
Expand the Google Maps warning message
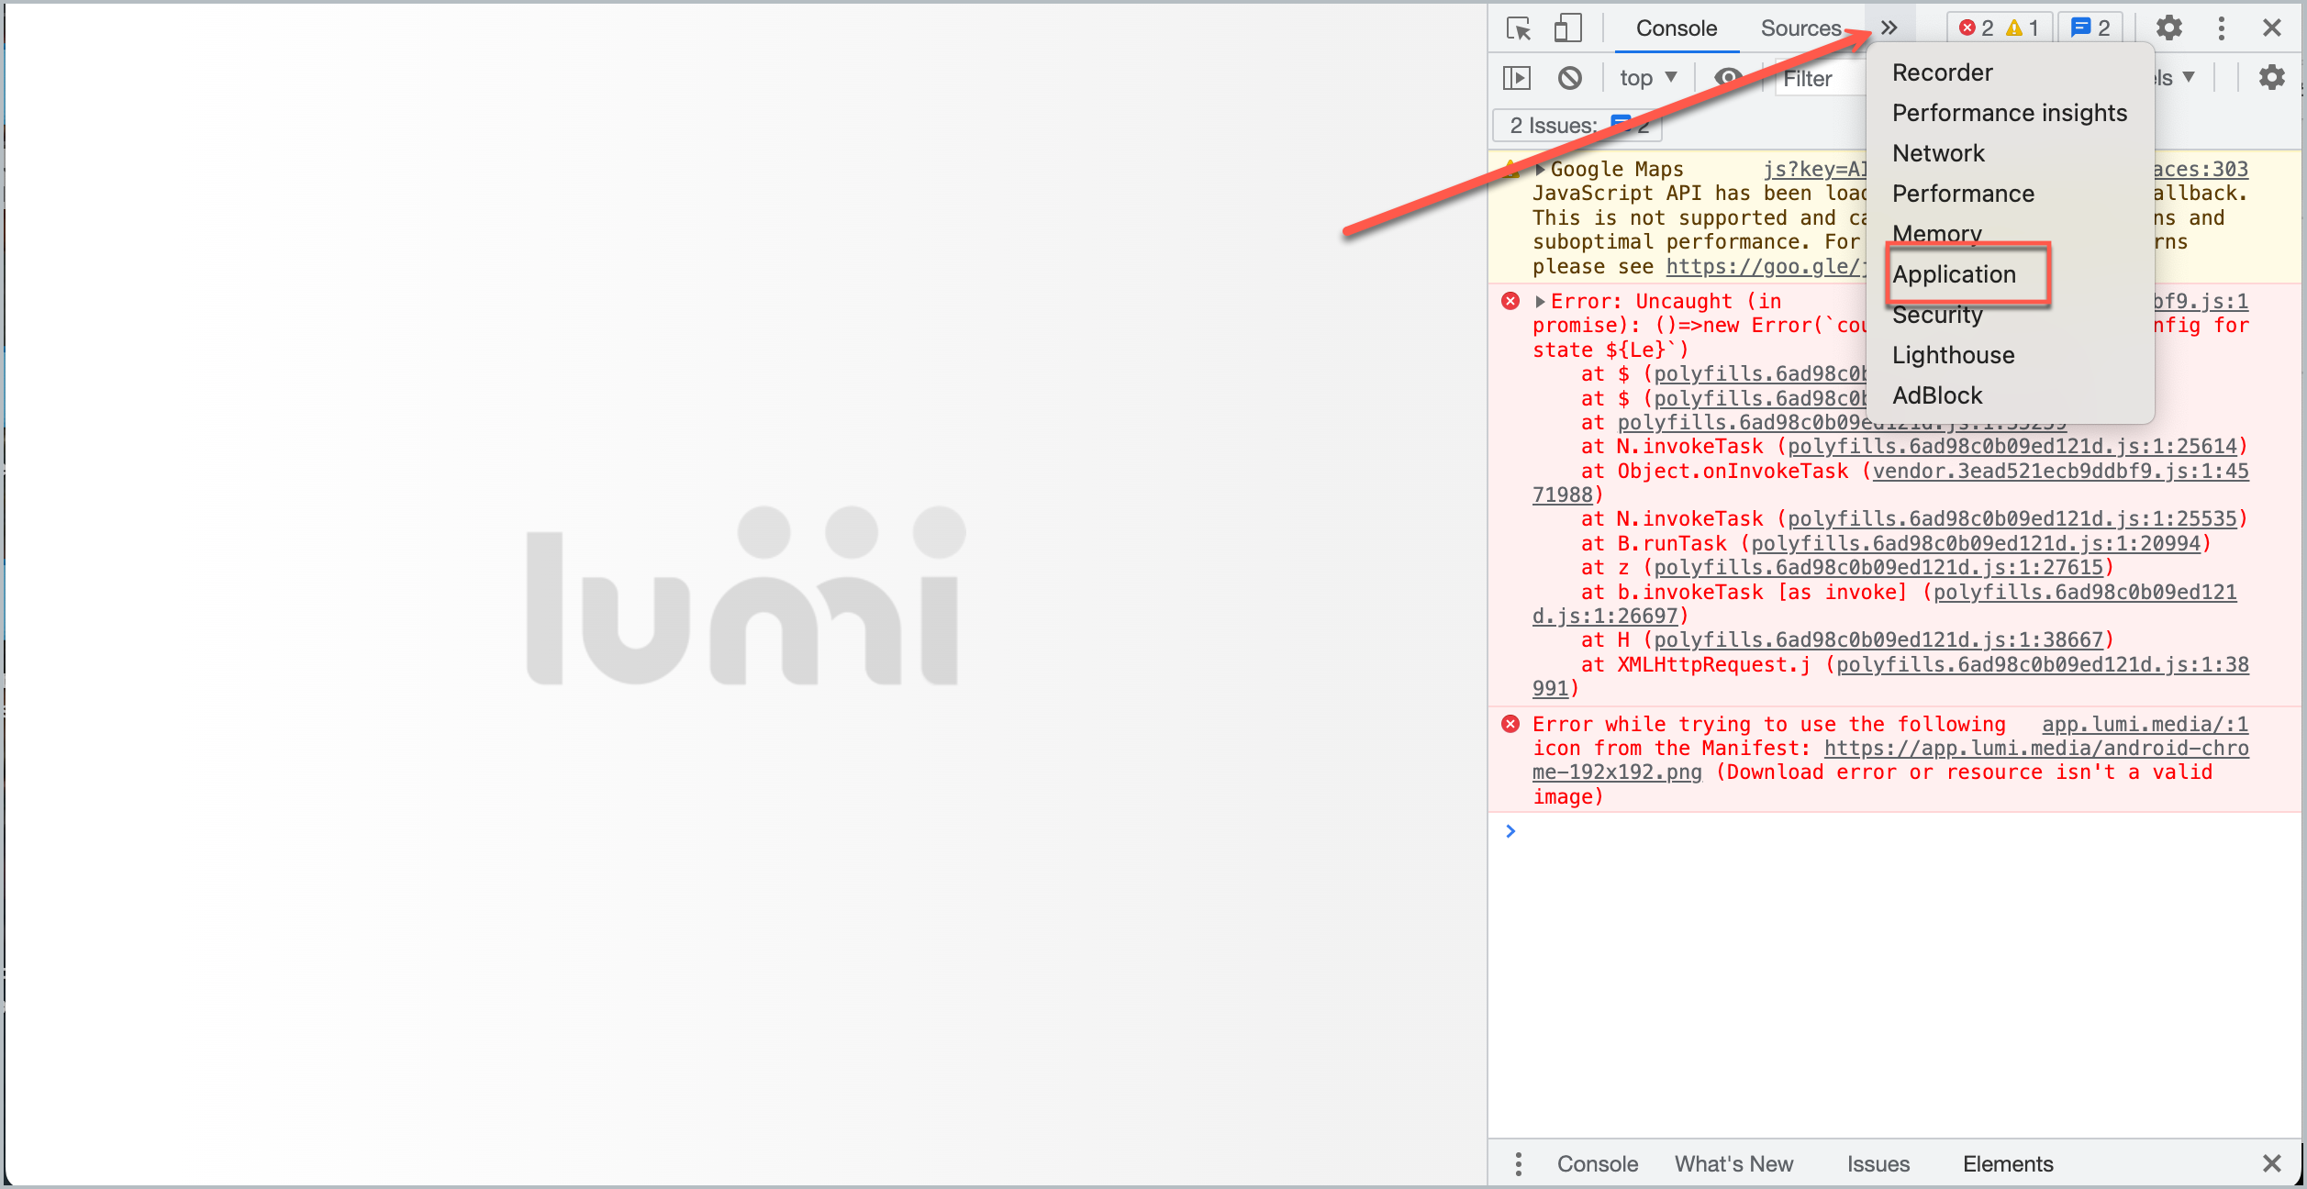pos(1541,170)
